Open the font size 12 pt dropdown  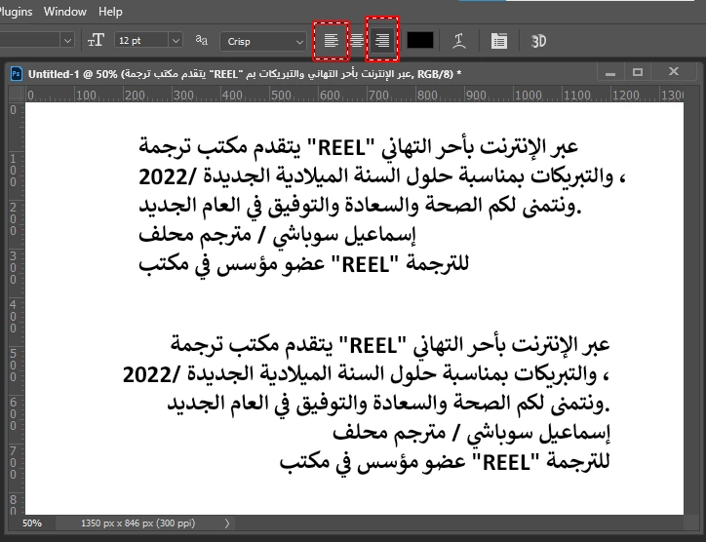coord(176,41)
